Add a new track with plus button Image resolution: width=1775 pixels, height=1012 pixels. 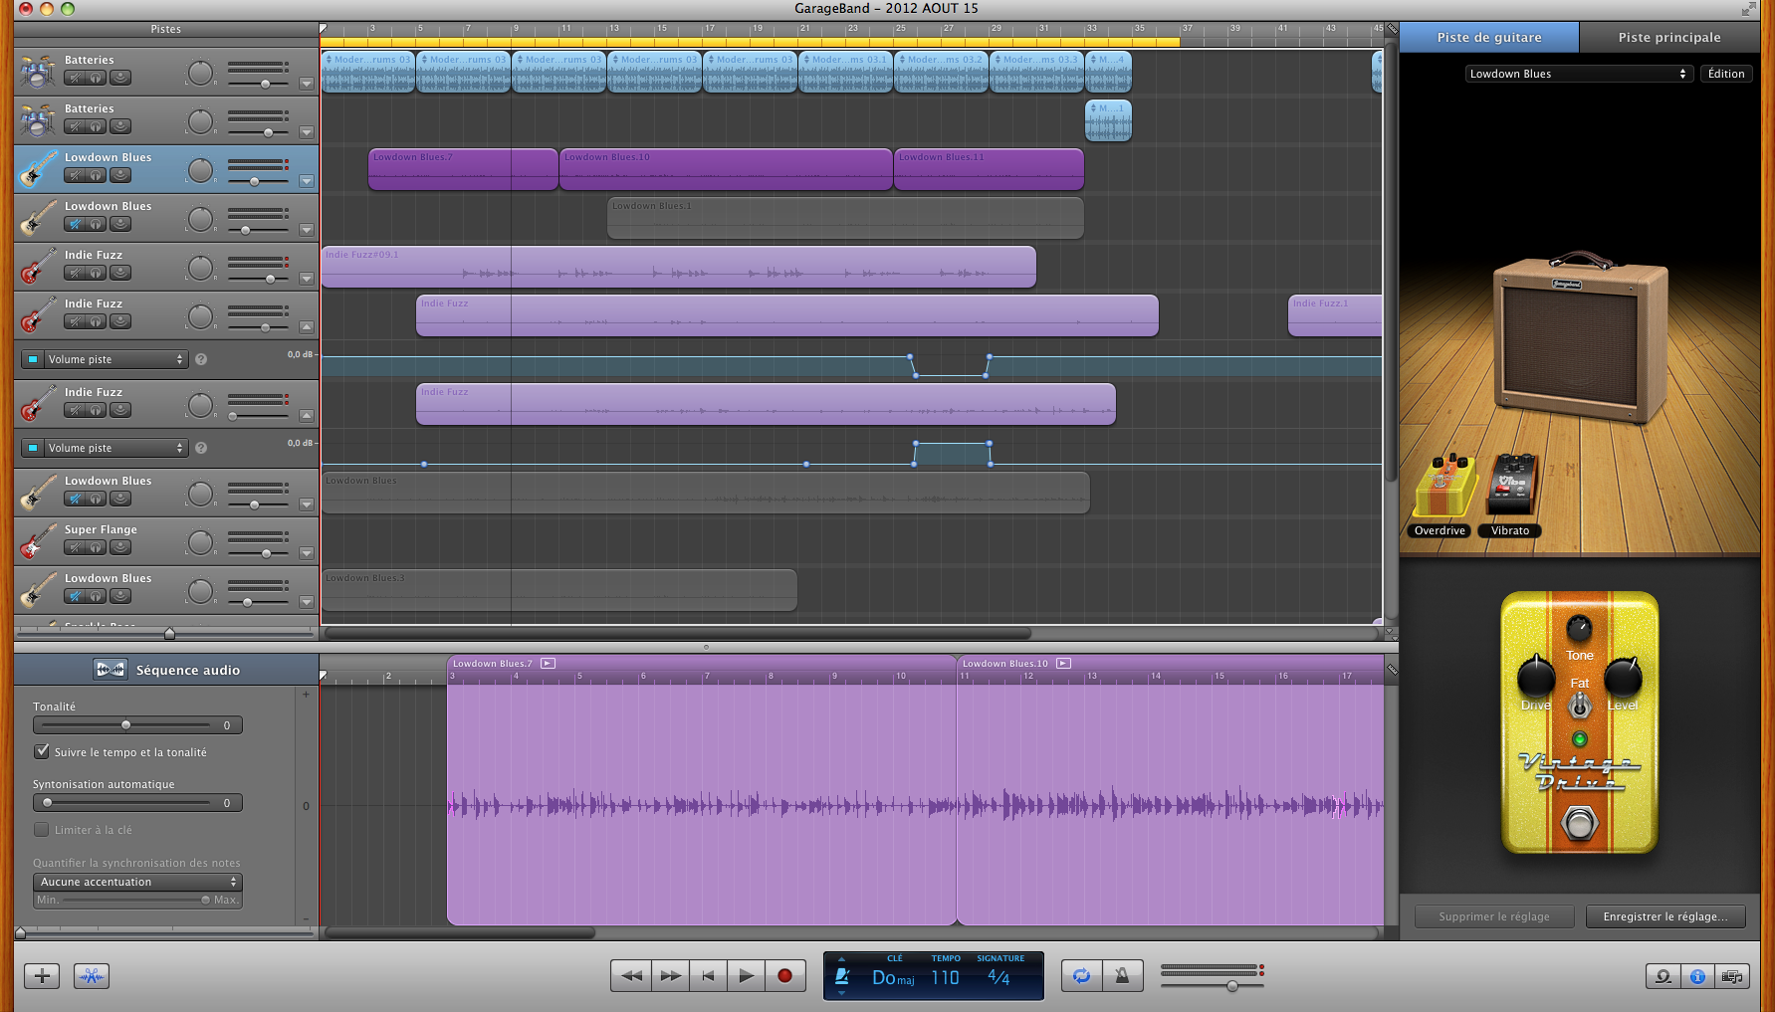click(42, 975)
